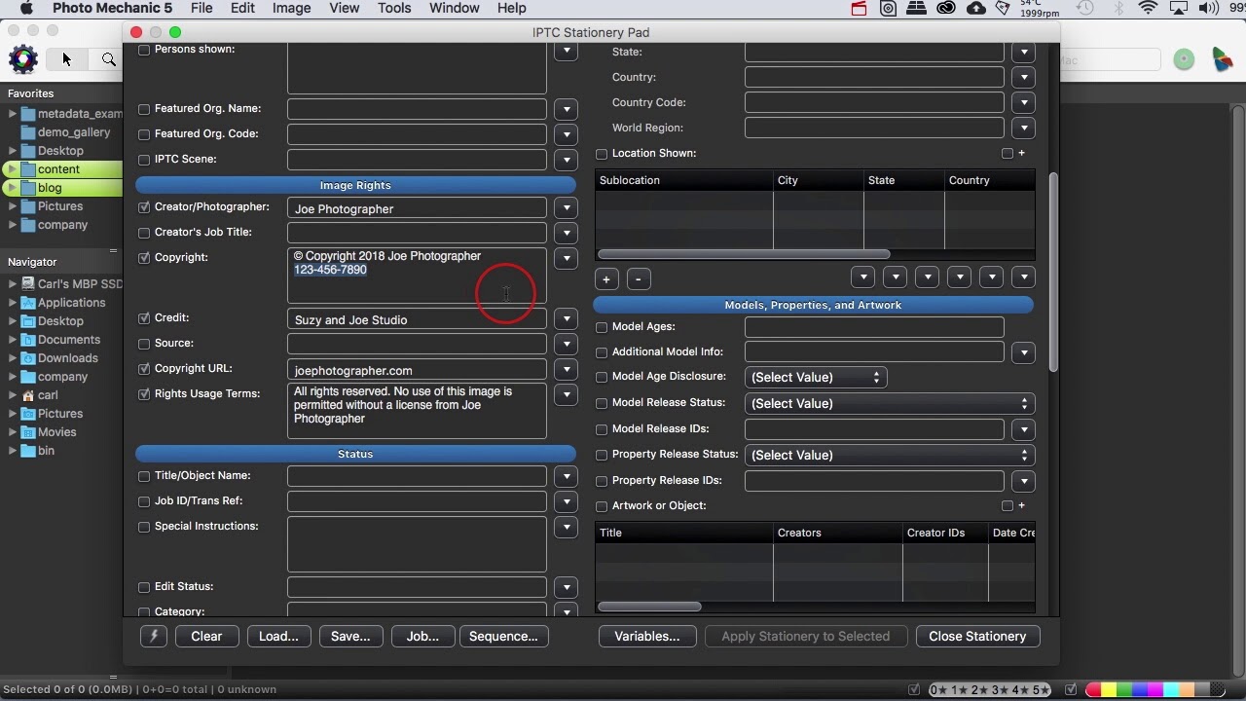Open dropdown arrow for Country Code field
The width and height of the screenshot is (1246, 701).
tap(1022, 102)
